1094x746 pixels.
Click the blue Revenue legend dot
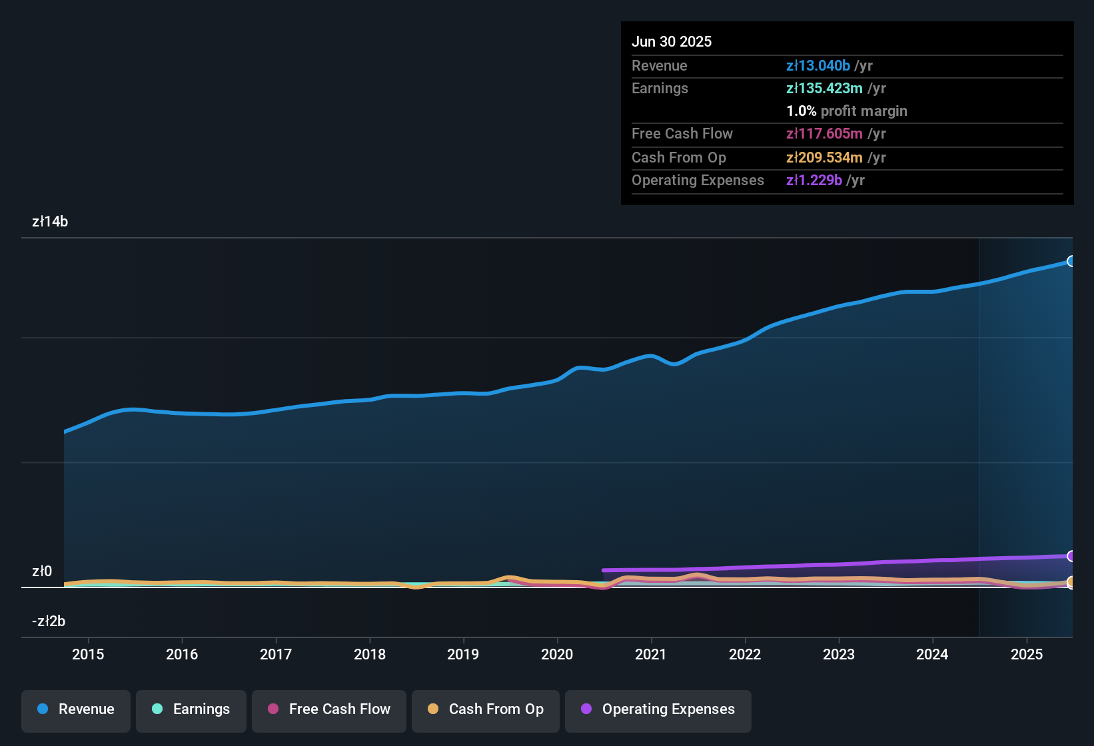coord(42,709)
